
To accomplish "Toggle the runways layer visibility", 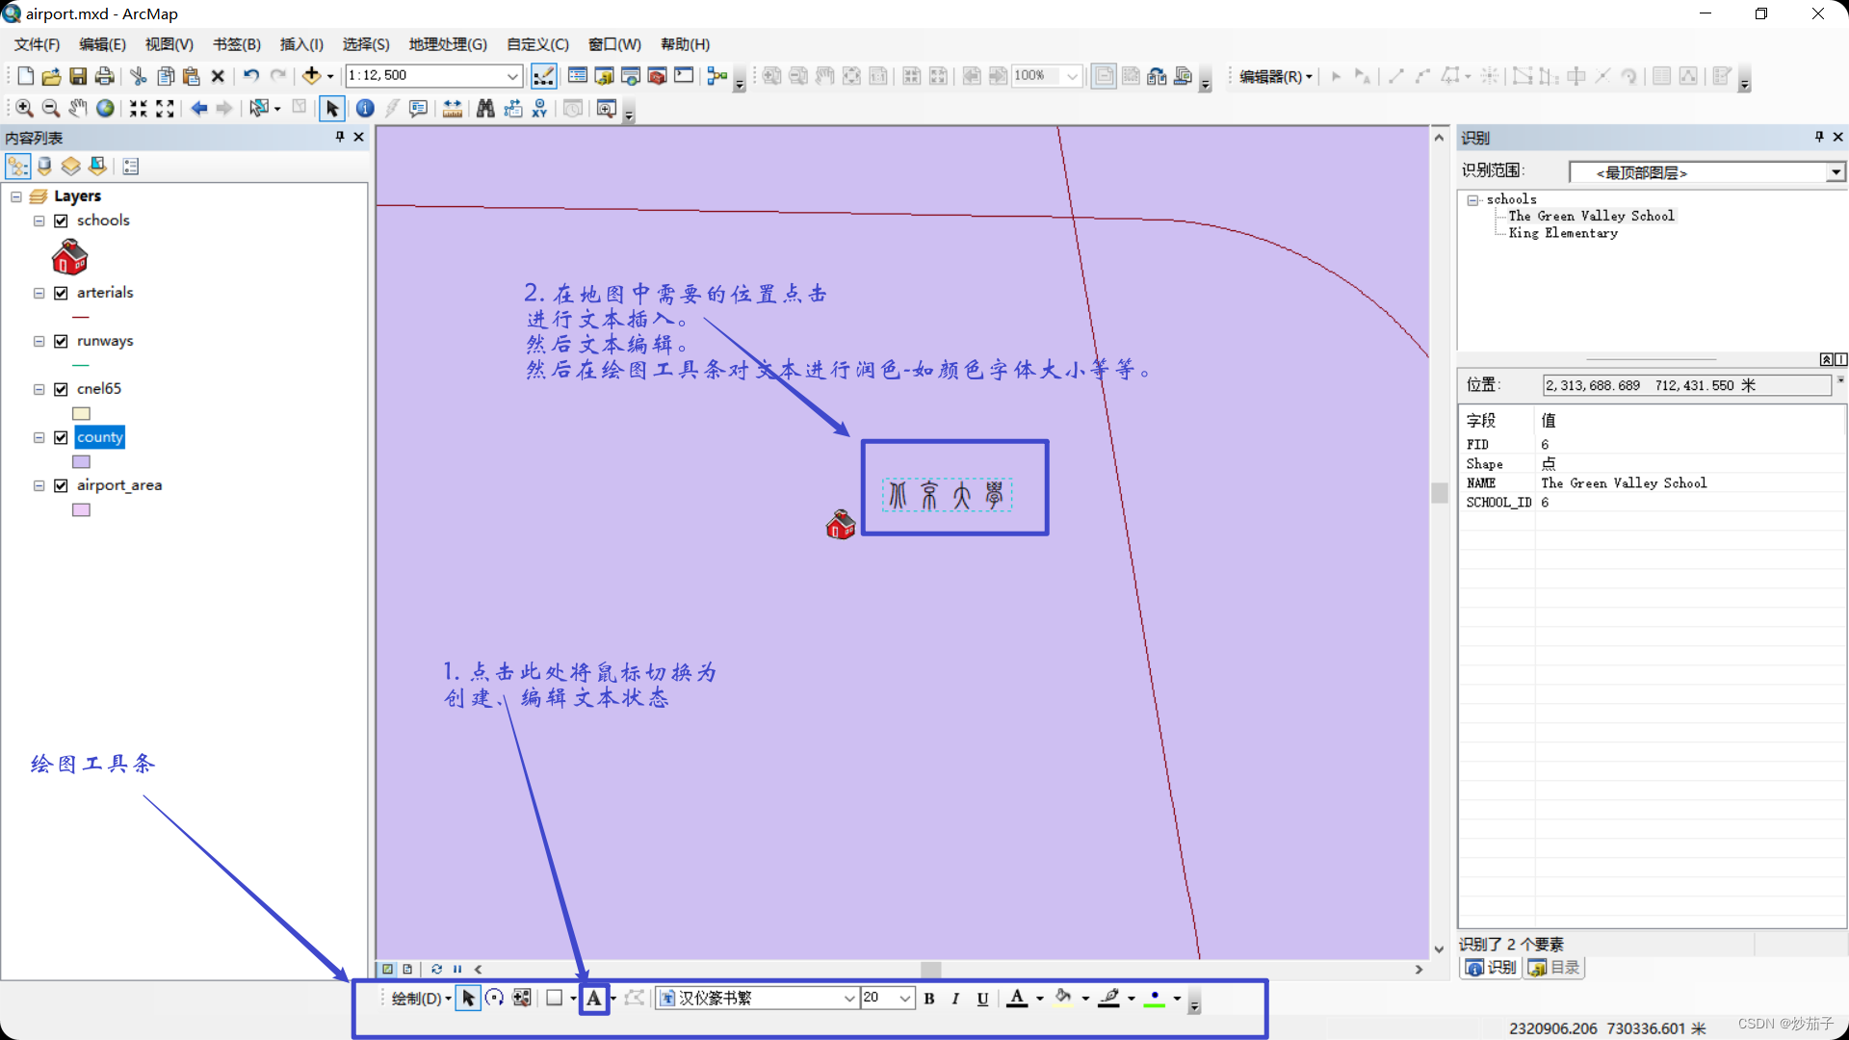I will pyautogui.click(x=62, y=341).
